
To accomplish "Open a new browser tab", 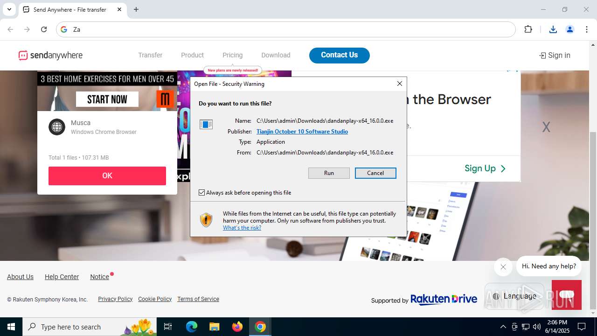I will coord(136,9).
